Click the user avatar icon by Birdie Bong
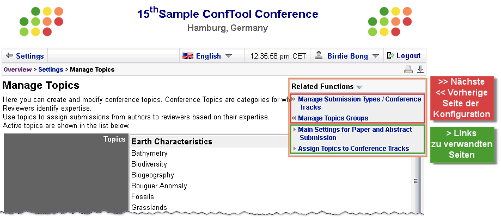 click(x=319, y=55)
